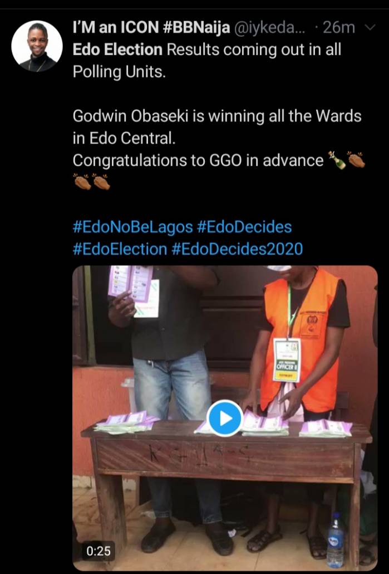Screen dimensions: 389x574
Task: Play the embedded Edo election video
Action: tap(224, 418)
